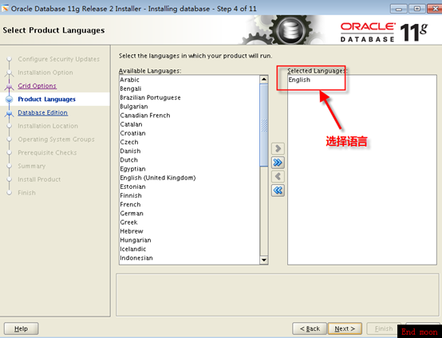Click the Configure Security Updates step
Viewport: 442px width, 338px height.
tap(58, 59)
